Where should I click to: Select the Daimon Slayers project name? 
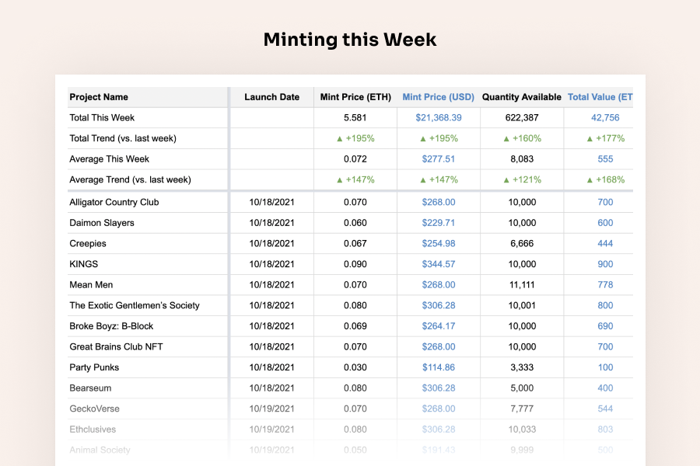click(102, 223)
